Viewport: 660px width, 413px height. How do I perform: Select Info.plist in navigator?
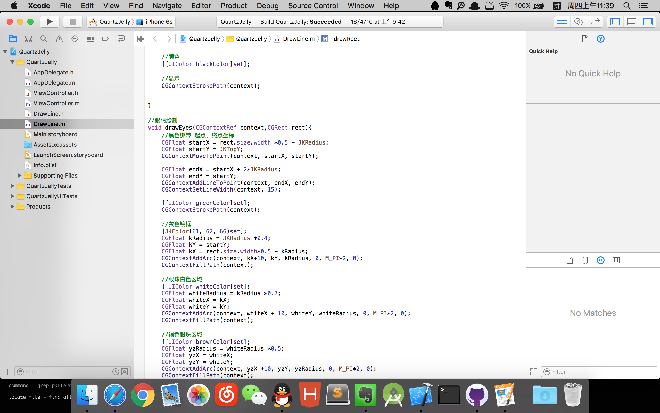(x=67, y=165)
